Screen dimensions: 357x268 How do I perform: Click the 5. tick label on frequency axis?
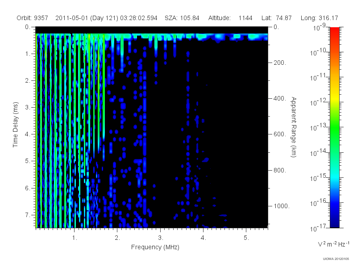tap(246, 238)
